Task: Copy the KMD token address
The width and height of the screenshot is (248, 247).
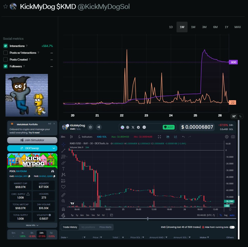Action: click(x=29, y=176)
